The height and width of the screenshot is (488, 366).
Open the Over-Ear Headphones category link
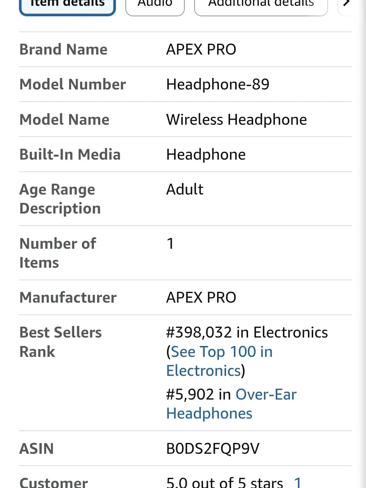231,404
